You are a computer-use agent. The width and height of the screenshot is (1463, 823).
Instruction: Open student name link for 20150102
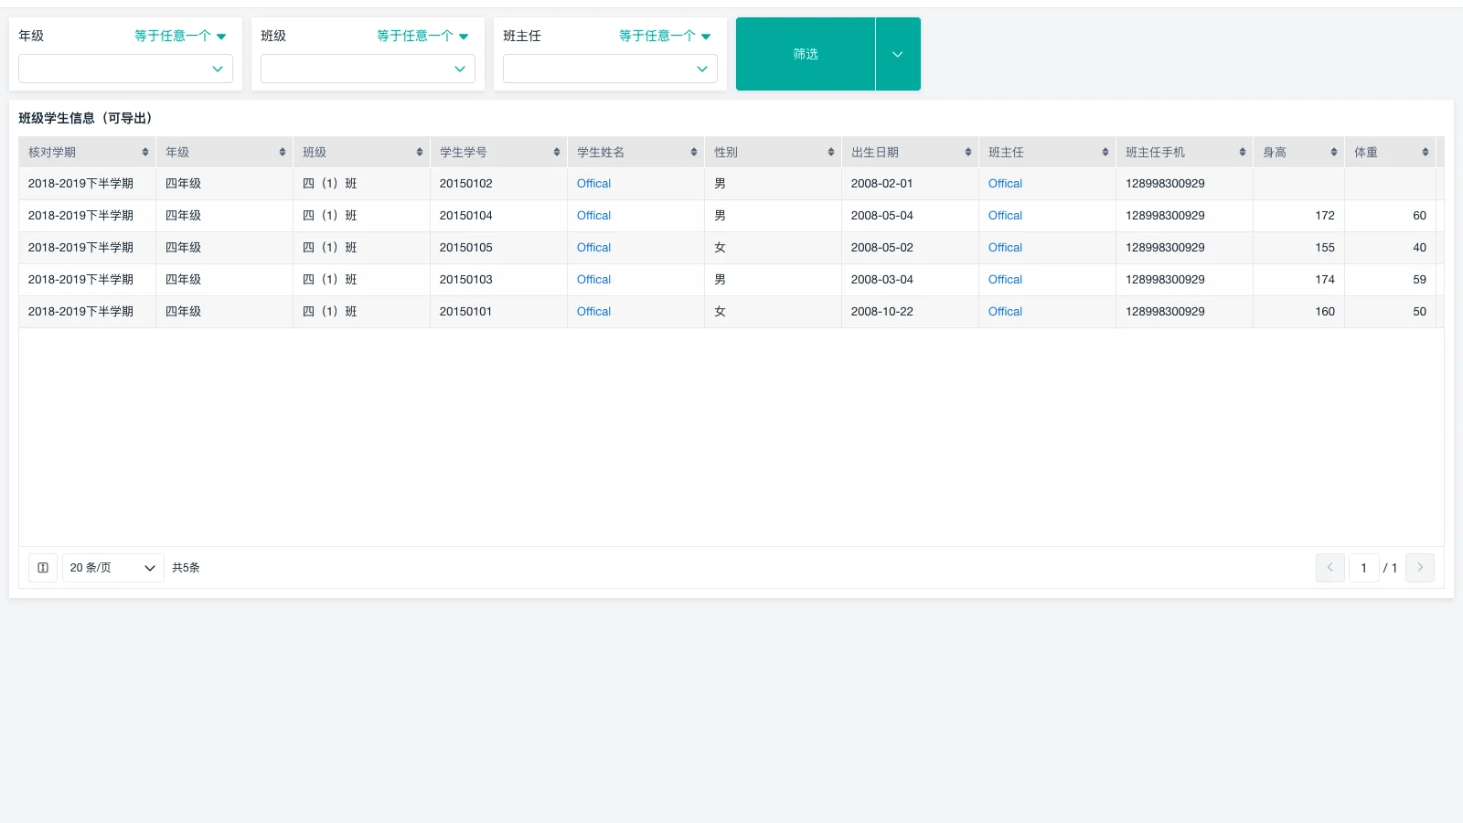point(593,184)
